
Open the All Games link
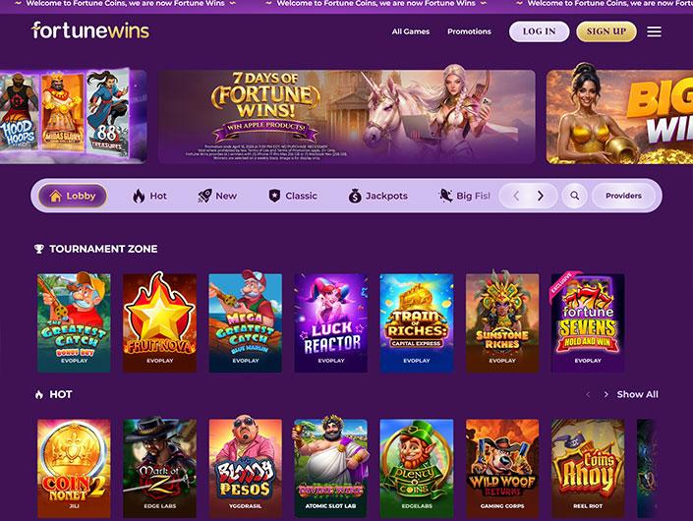tap(411, 31)
